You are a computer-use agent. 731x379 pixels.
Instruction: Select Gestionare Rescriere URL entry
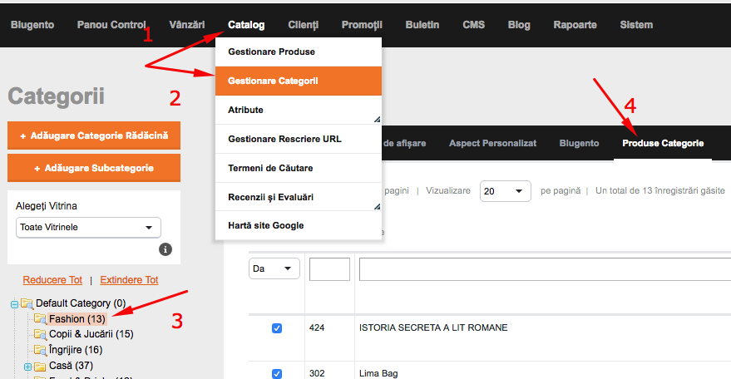pos(299,139)
